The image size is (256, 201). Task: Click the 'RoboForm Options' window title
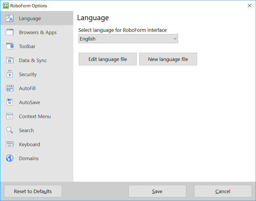(29, 6)
